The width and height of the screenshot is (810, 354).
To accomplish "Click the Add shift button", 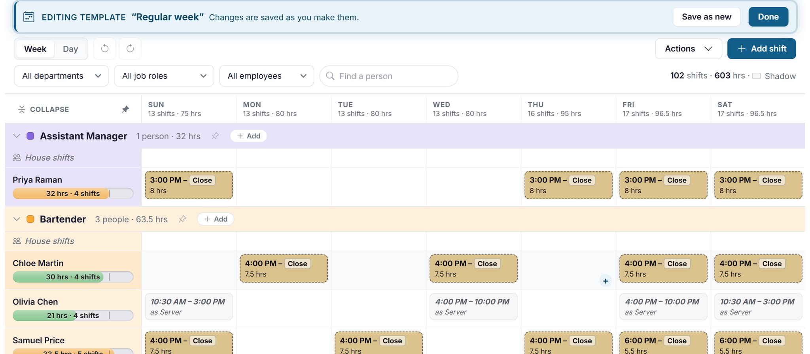I will click(x=761, y=49).
